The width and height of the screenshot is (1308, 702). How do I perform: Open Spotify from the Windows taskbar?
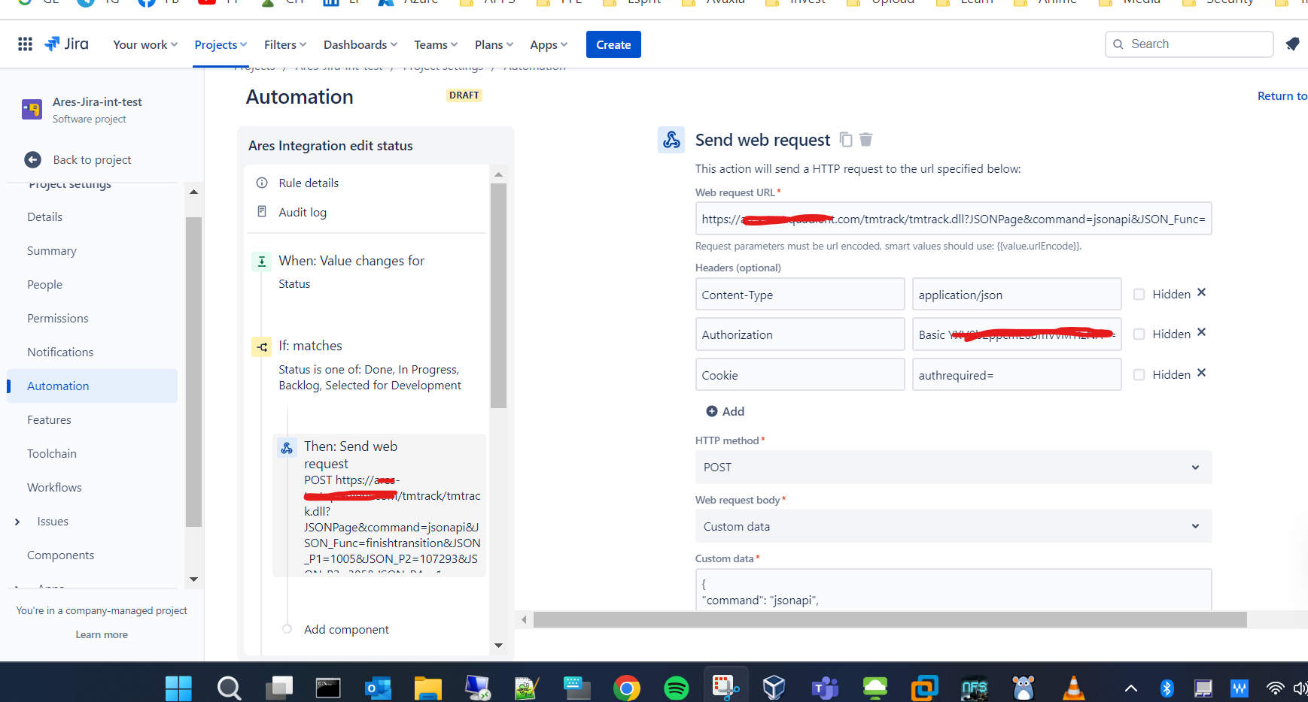point(676,687)
